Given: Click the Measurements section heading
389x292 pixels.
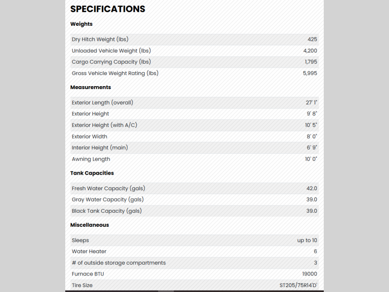Looking at the screenshot, I should click(91, 87).
